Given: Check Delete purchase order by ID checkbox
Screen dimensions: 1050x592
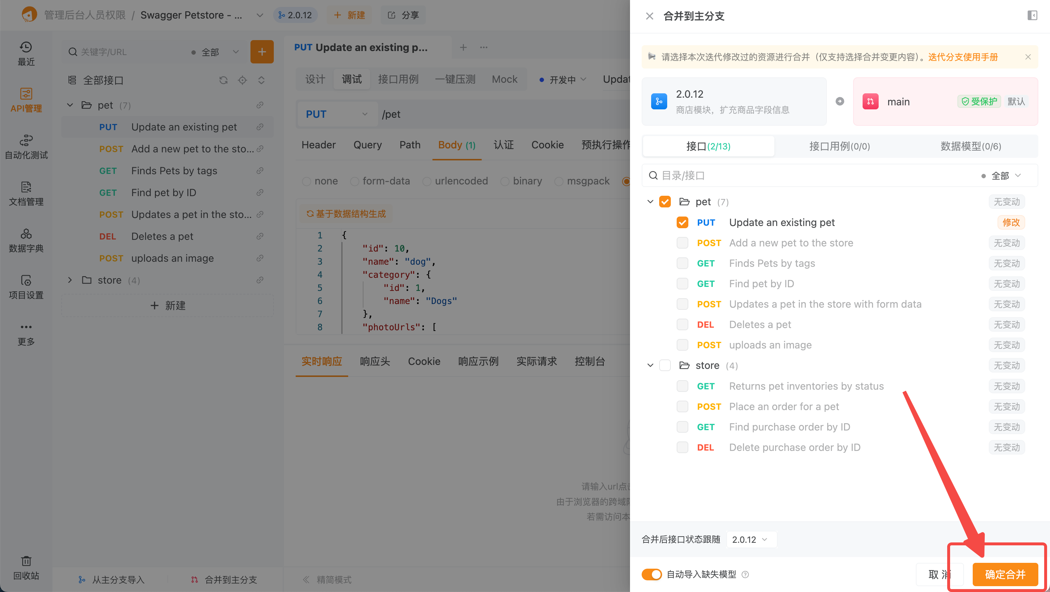Looking at the screenshot, I should click(x=682, y=447).
